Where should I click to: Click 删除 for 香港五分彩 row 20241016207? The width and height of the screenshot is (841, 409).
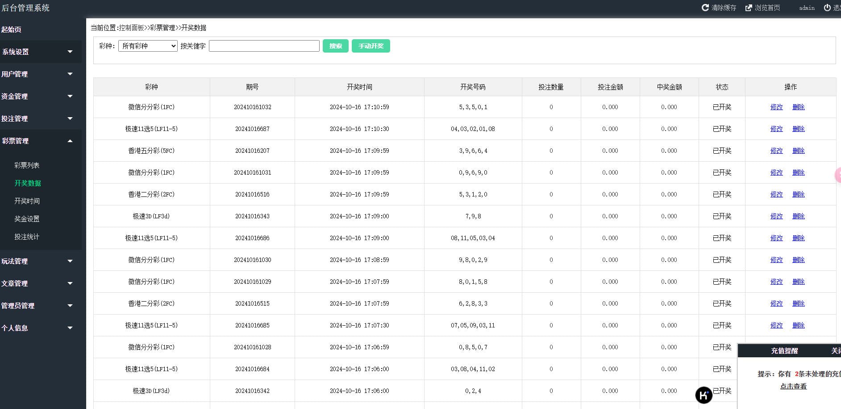point(798,151)
